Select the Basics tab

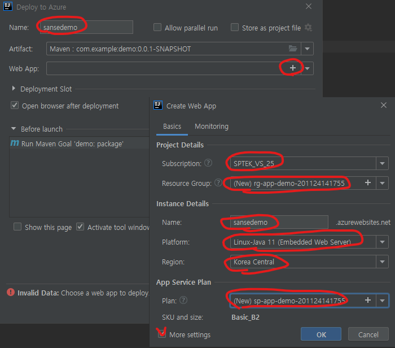[x=172, y=126]
